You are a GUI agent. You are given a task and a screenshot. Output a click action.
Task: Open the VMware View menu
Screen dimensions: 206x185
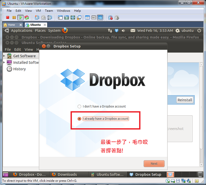pyautogui.click(x=28, y=11)
